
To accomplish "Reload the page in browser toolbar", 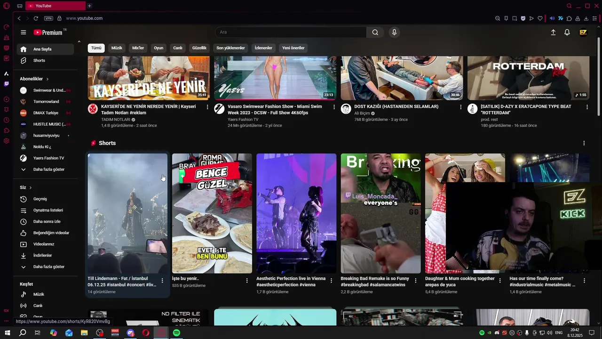I will [36, 18].
